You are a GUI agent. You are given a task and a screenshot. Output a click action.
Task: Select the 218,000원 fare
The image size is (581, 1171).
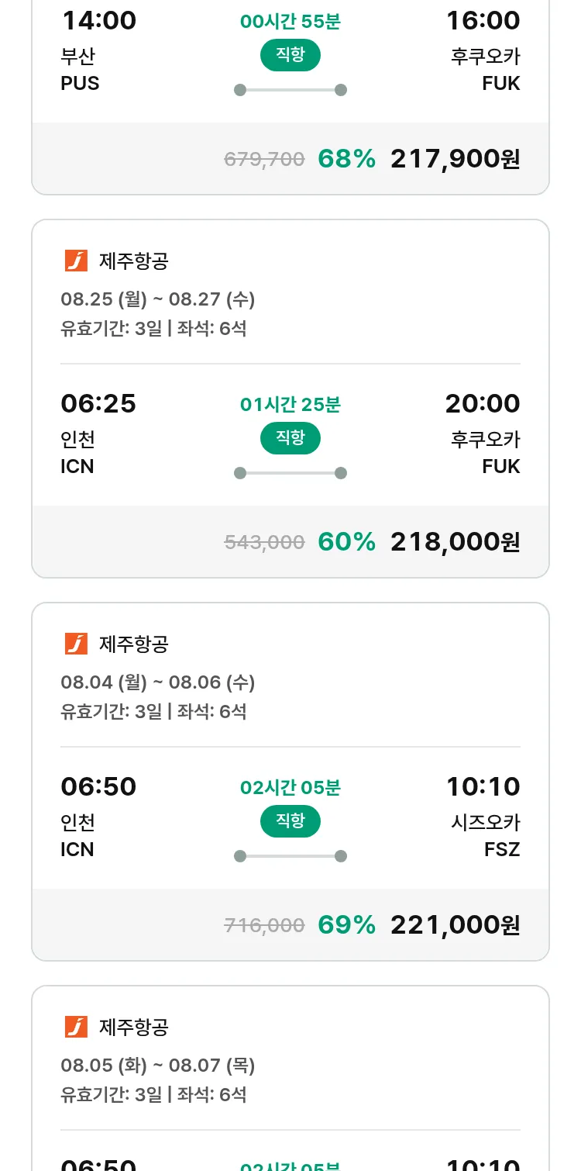point(455,542)
